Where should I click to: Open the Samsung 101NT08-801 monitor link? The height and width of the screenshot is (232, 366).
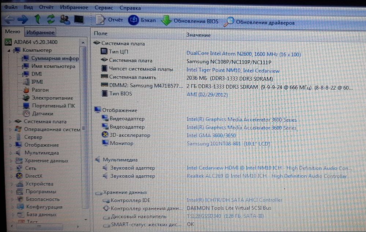tap(228, 143)
